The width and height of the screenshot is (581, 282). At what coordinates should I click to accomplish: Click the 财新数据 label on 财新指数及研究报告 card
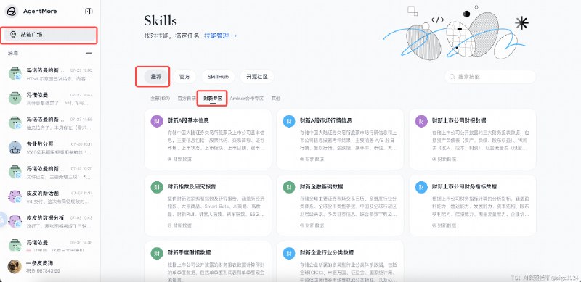pos(182,225)
